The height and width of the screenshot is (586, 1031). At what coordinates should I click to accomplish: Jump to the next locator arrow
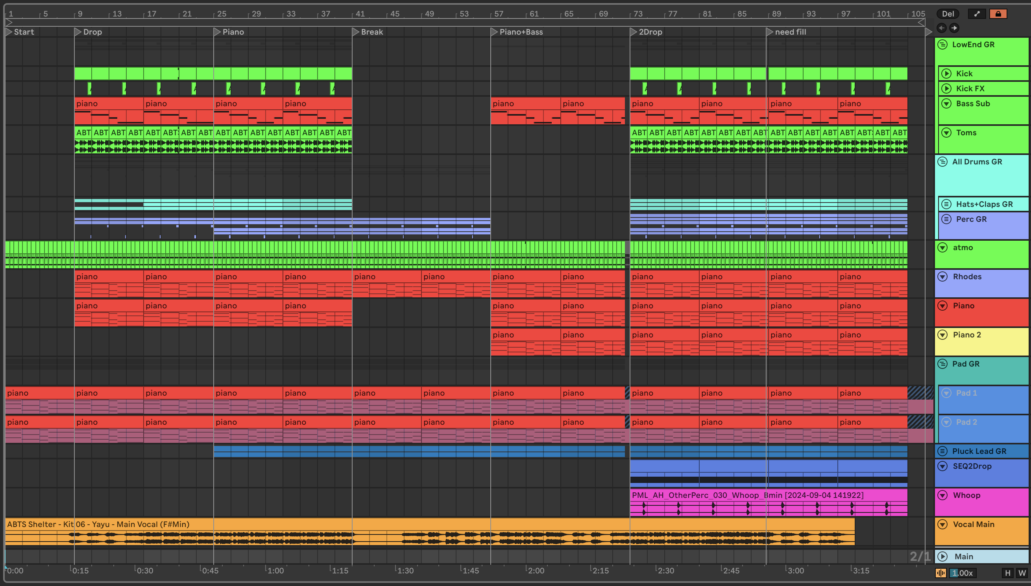click(x=954, y=28)
